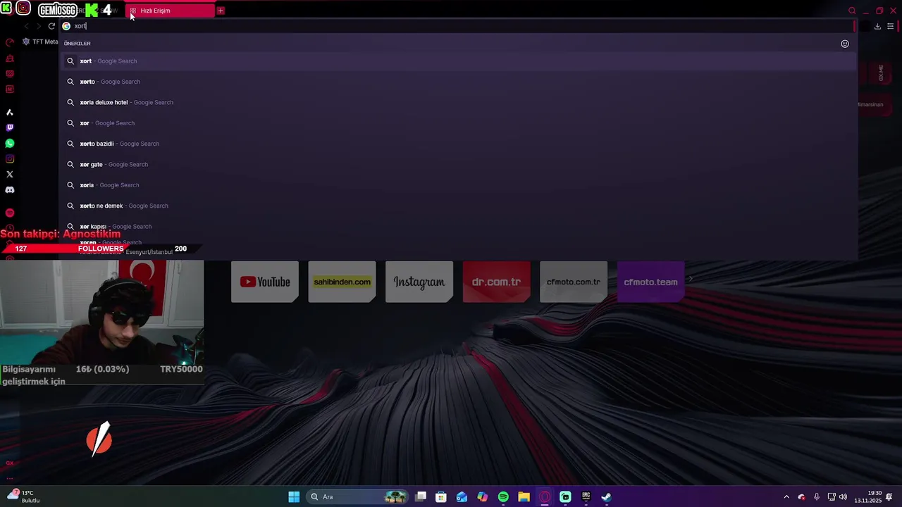Image resolution: width=902 pixels, height=507 pixels.
Task: Open X (Twitter) from the sidebar
Action: click(10, 174)
